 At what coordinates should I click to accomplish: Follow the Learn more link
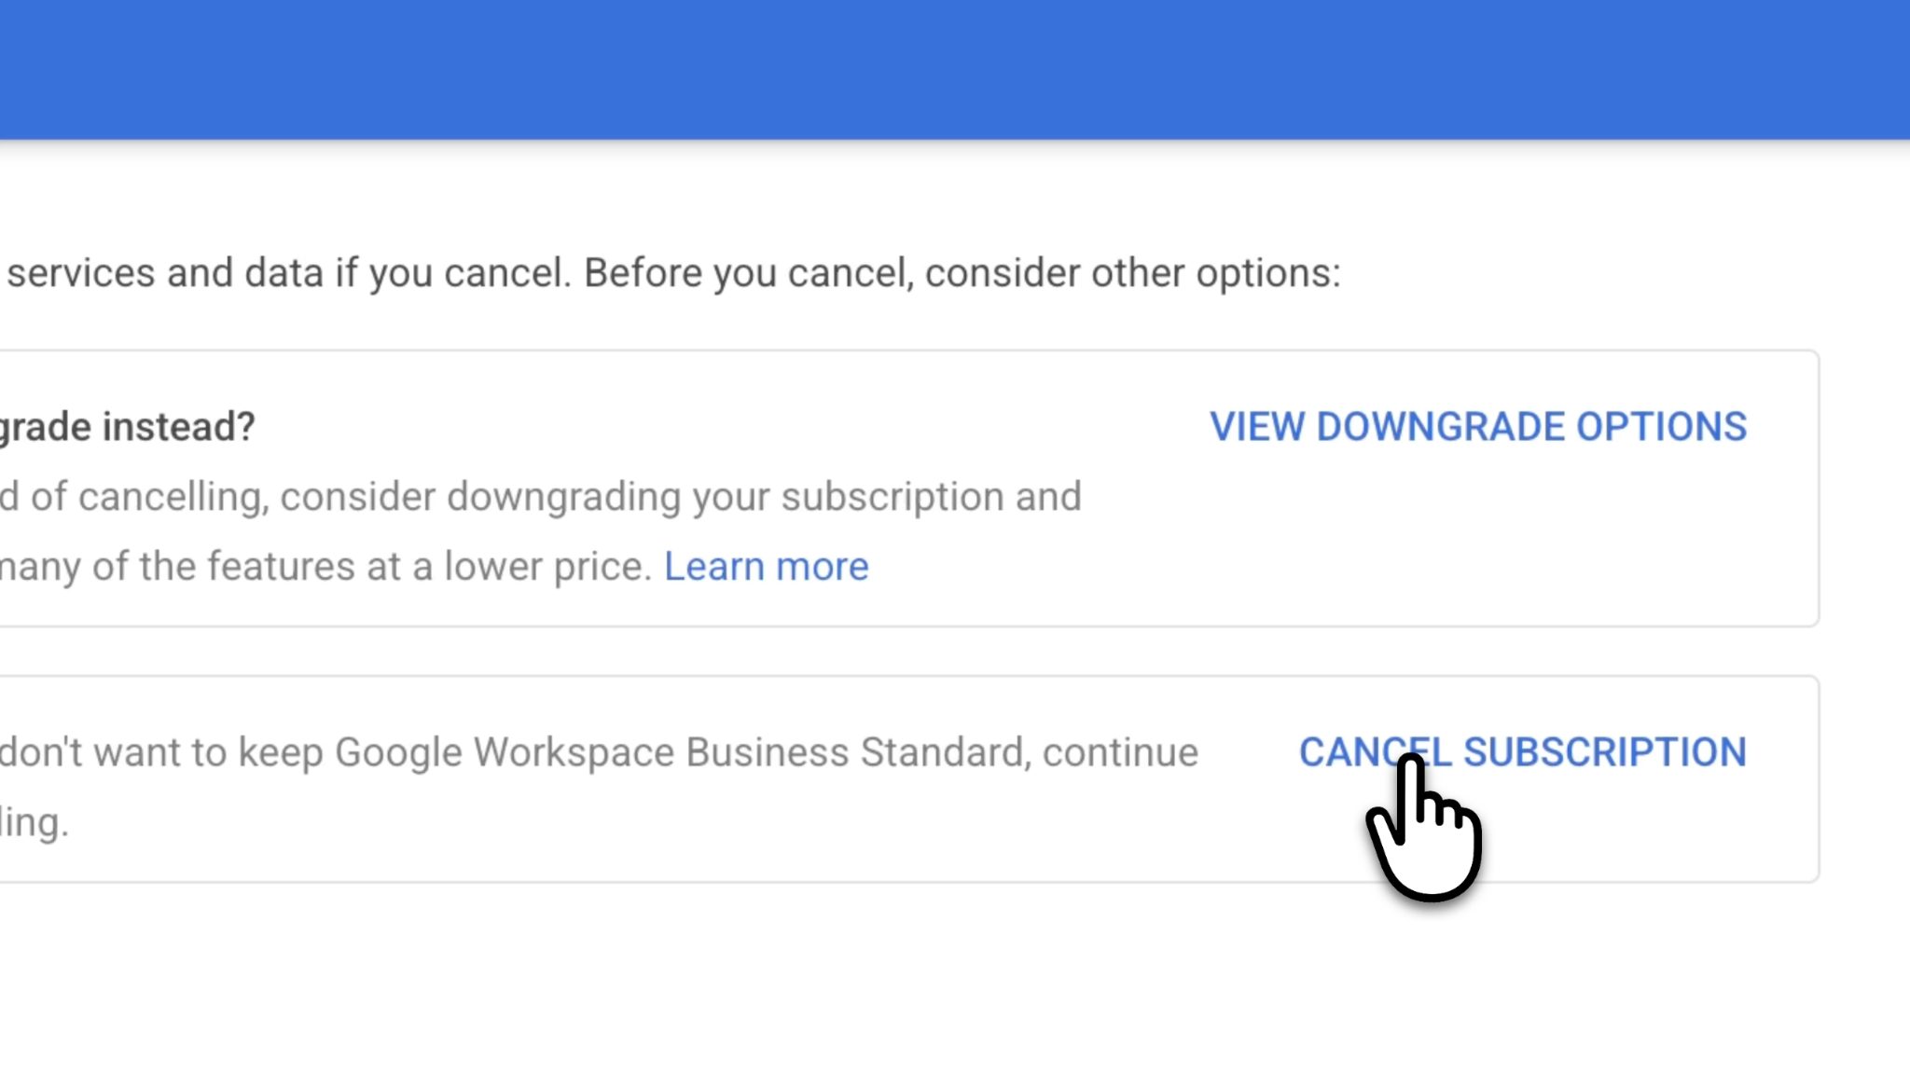(x=767, y=567)
